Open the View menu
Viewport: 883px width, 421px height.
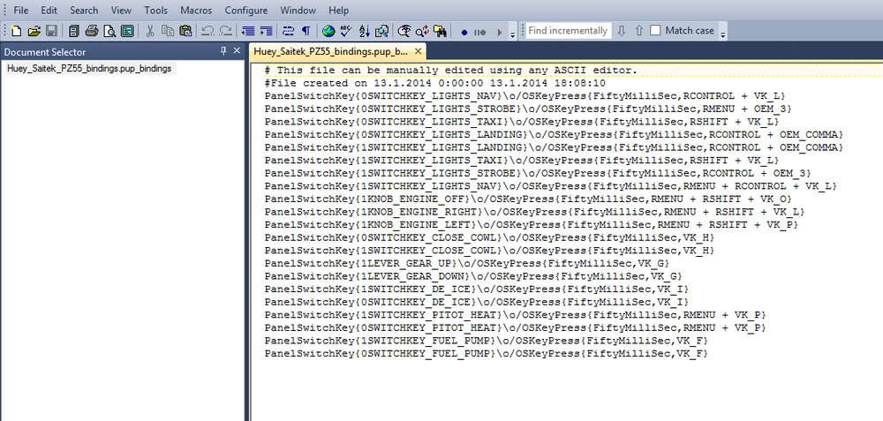121,10
